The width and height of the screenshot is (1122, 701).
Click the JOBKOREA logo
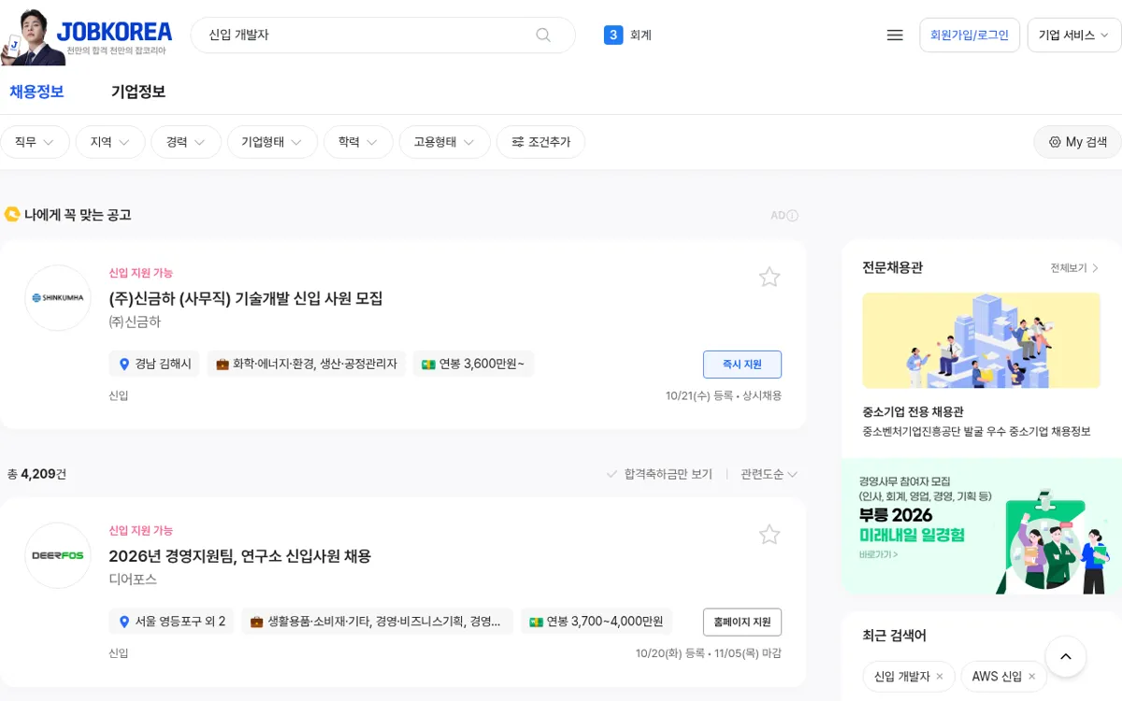[x=115, y=32]
